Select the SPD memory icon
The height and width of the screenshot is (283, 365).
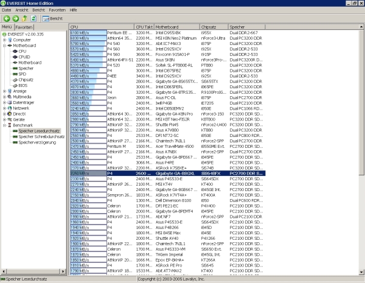15,74
